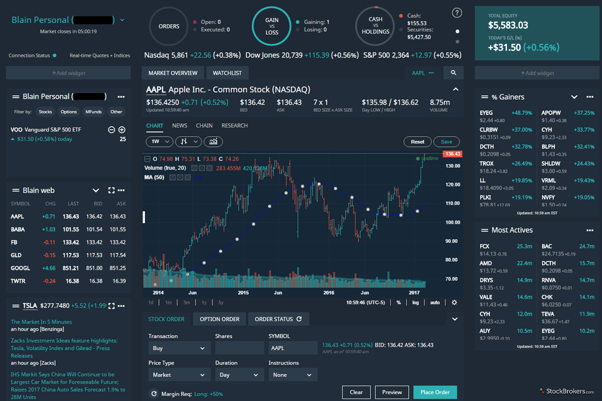Open % Gainers list dropdown
This screenshot has height=401, width=602.
coord(574,97)
